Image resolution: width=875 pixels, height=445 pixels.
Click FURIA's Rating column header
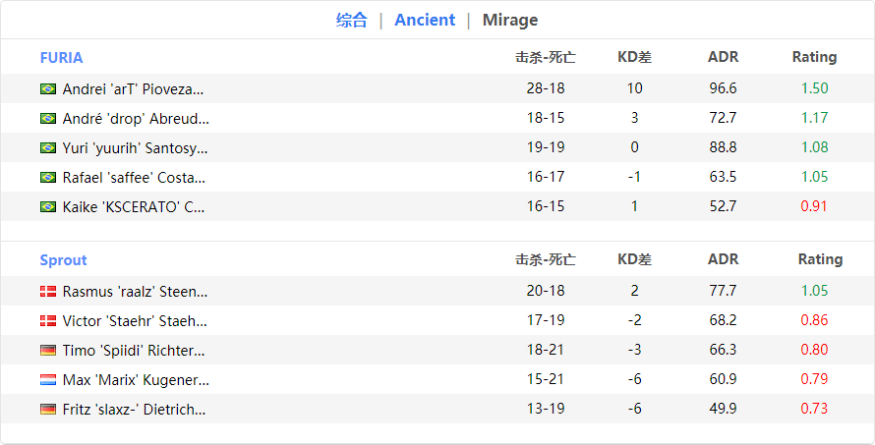click(x=814, y=57)
